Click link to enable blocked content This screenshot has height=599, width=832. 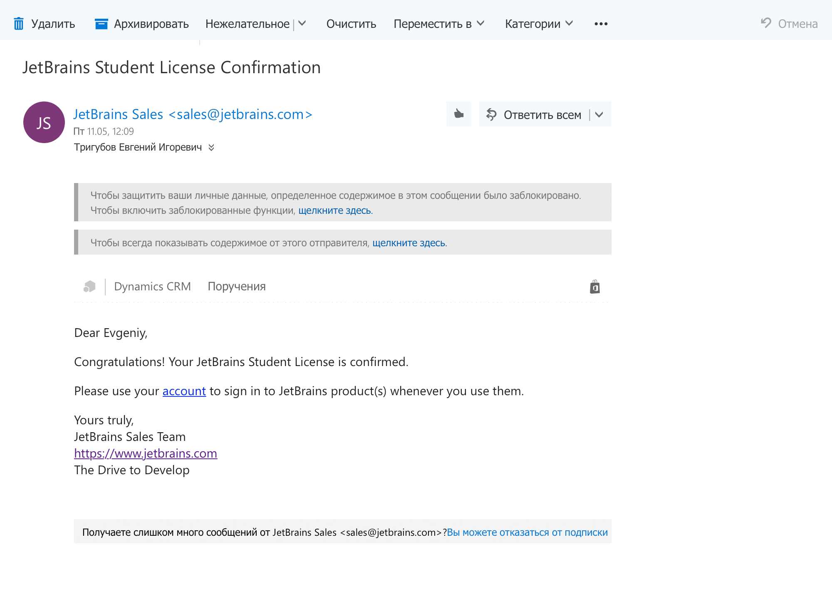tap(335, 210)
